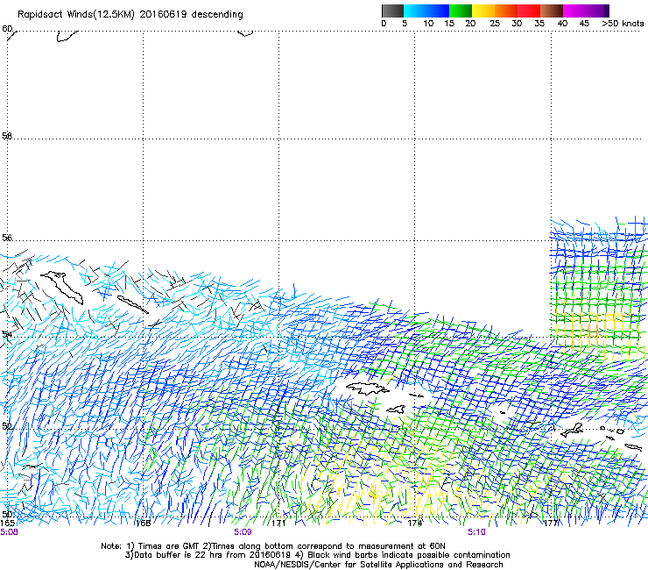Image resolution: width=648 pixels, height=570 pixels.
Task: Click the red 30-35 knots legend swatch
Action: tap(529, 11)
